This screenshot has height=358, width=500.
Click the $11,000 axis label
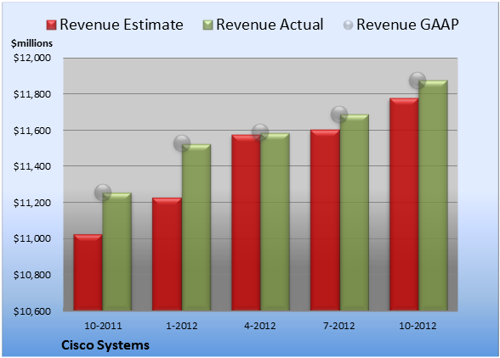pyautogui.click(x=32, y=238)
